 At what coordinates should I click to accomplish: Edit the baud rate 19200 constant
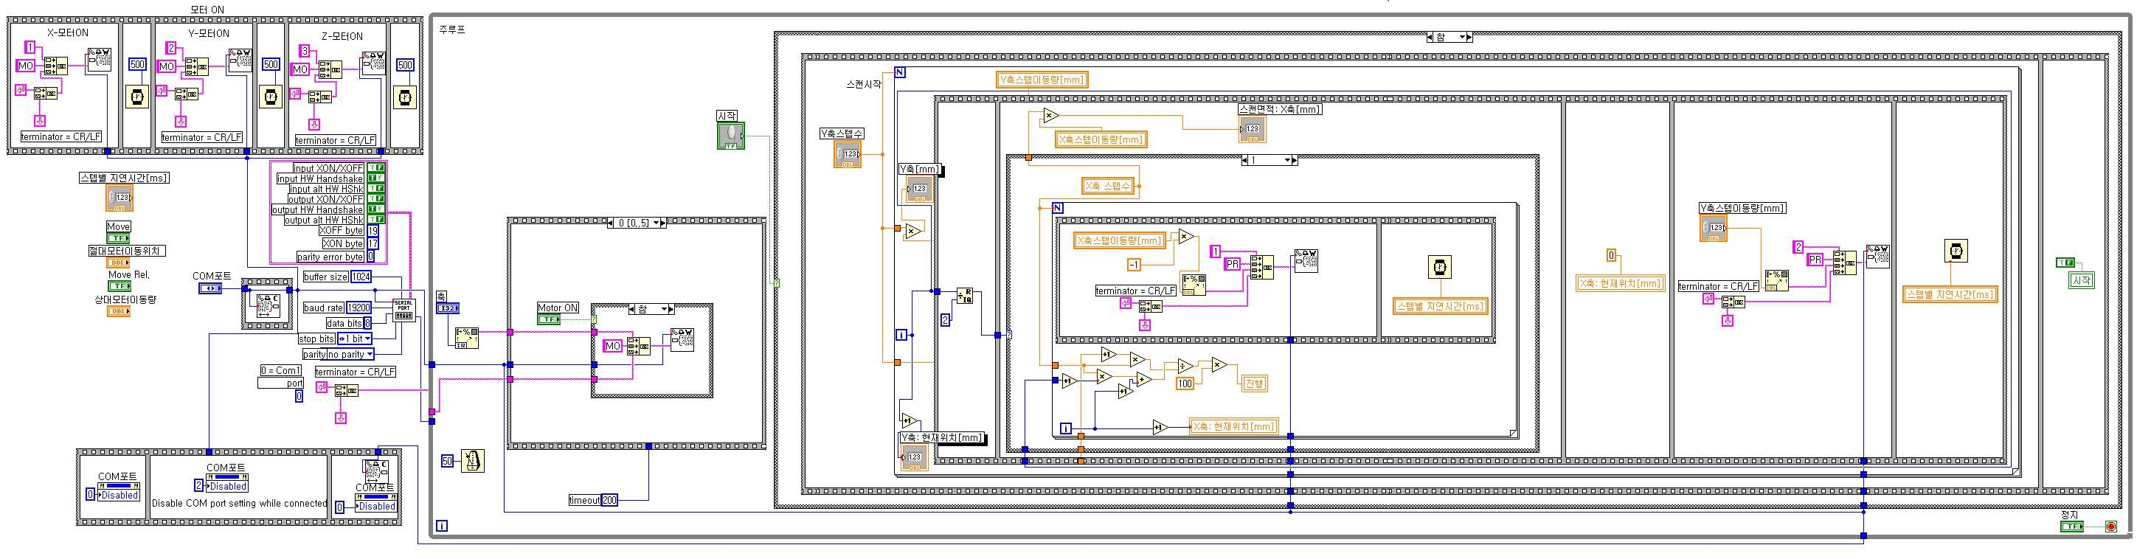click(359, 308)
